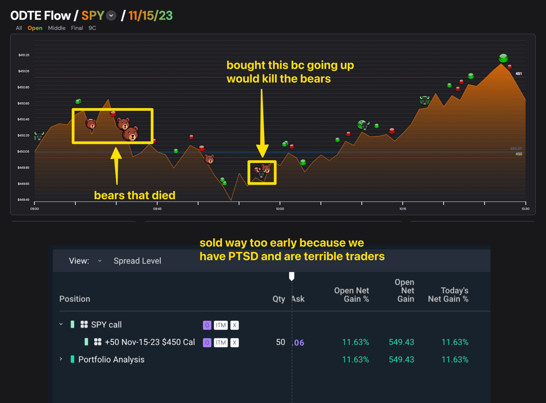Click the 450.07 blue level label

tap(516, 149)
